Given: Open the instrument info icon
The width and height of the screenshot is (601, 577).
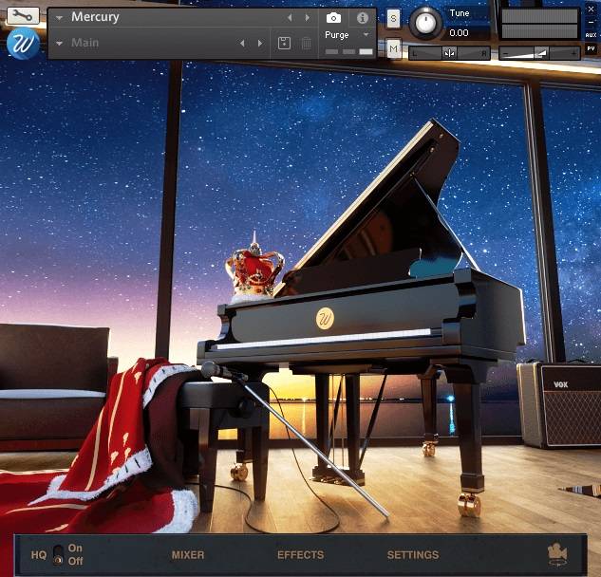Looking at the screenshot, I should tap(362, 18).
